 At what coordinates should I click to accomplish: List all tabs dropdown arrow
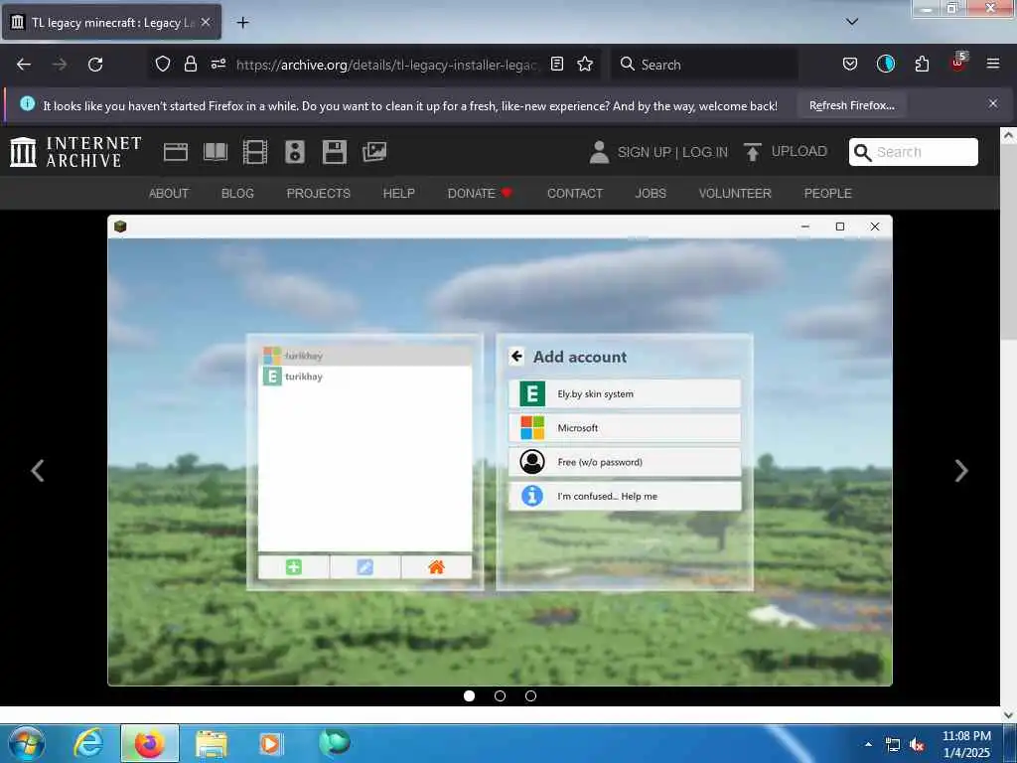(852, 22)
